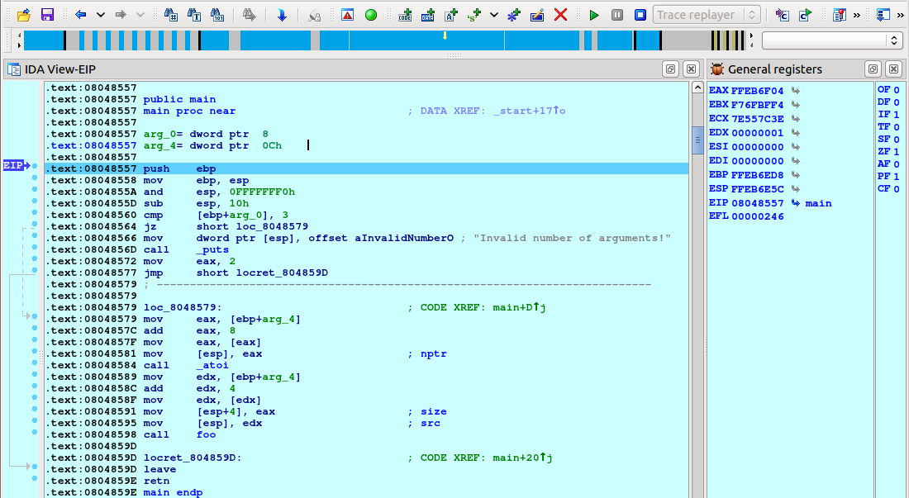This screenshot has height=498, width=909.
Task: Jump back with the blue left arrow
Action: (80, 15)
